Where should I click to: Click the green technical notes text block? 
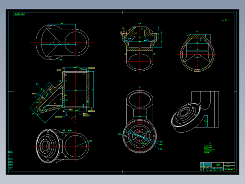coord(209,148)
